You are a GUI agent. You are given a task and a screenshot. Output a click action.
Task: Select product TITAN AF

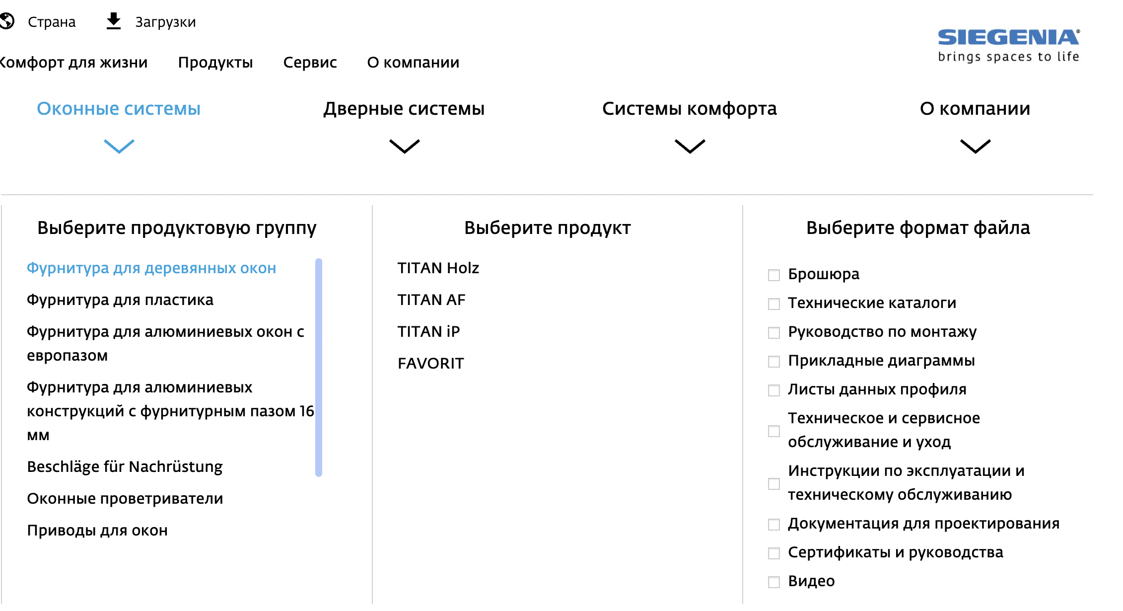(x=431, y=300)
